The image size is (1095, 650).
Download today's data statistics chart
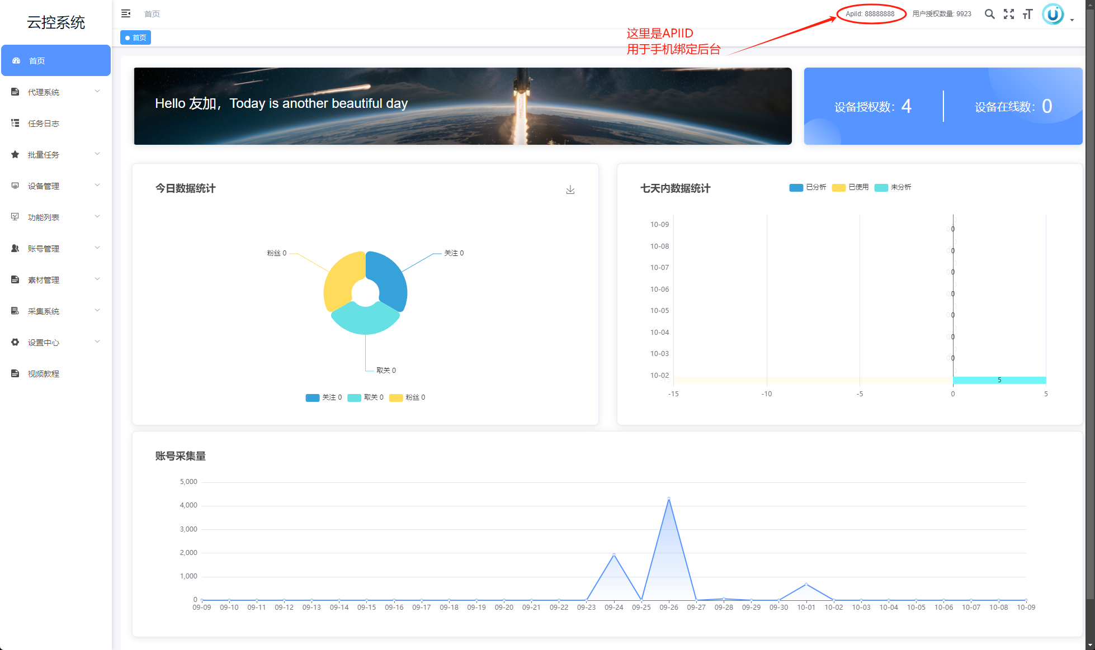tap(570, 190)
